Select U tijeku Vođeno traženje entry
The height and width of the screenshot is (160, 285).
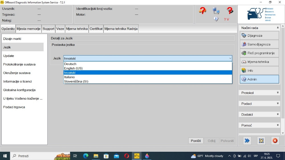click(x=23, y=99)
